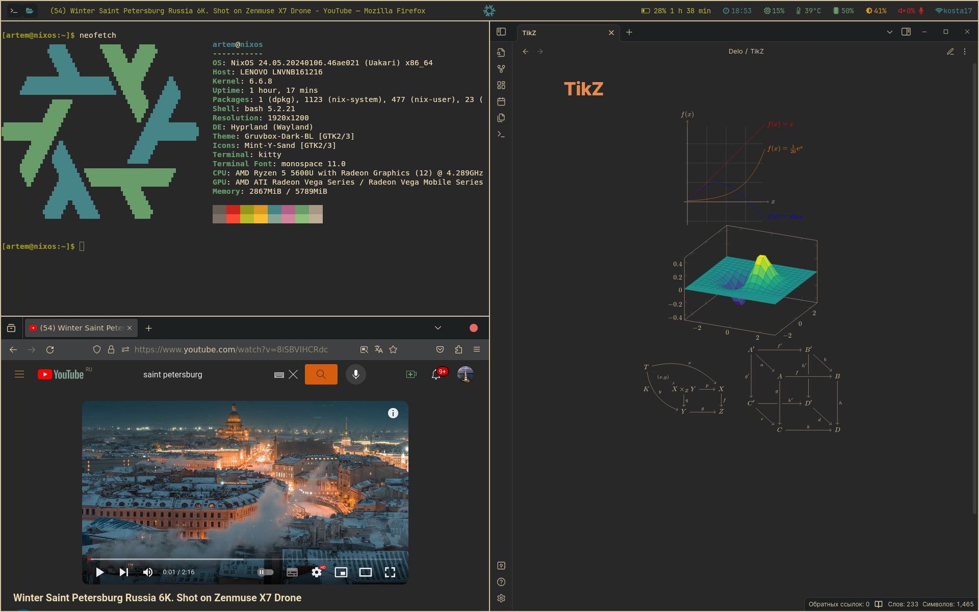The width and height of the screenshot is (979, 612).
Task: Open Firefox extensions menu
Action: tap(458, 349)
